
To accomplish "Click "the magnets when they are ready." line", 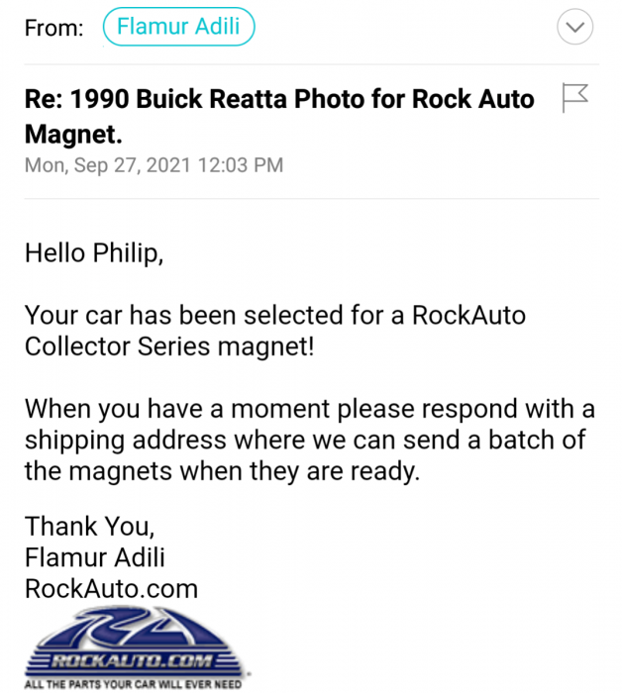I will click(223, 471).
